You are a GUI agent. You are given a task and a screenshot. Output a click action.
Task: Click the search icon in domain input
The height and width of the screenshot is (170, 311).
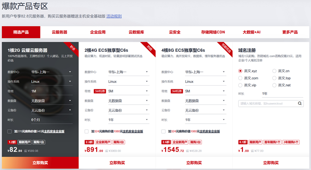pos(299,104)
